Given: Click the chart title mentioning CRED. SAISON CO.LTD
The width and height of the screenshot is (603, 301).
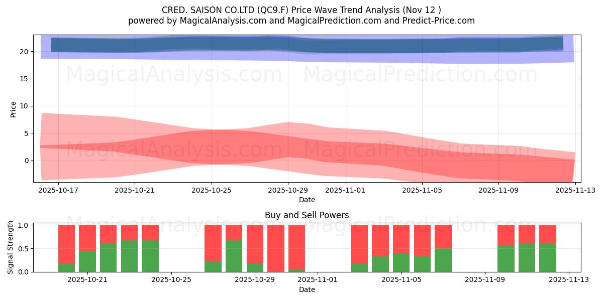Looking at the screenshot, I should pos(301,9).
